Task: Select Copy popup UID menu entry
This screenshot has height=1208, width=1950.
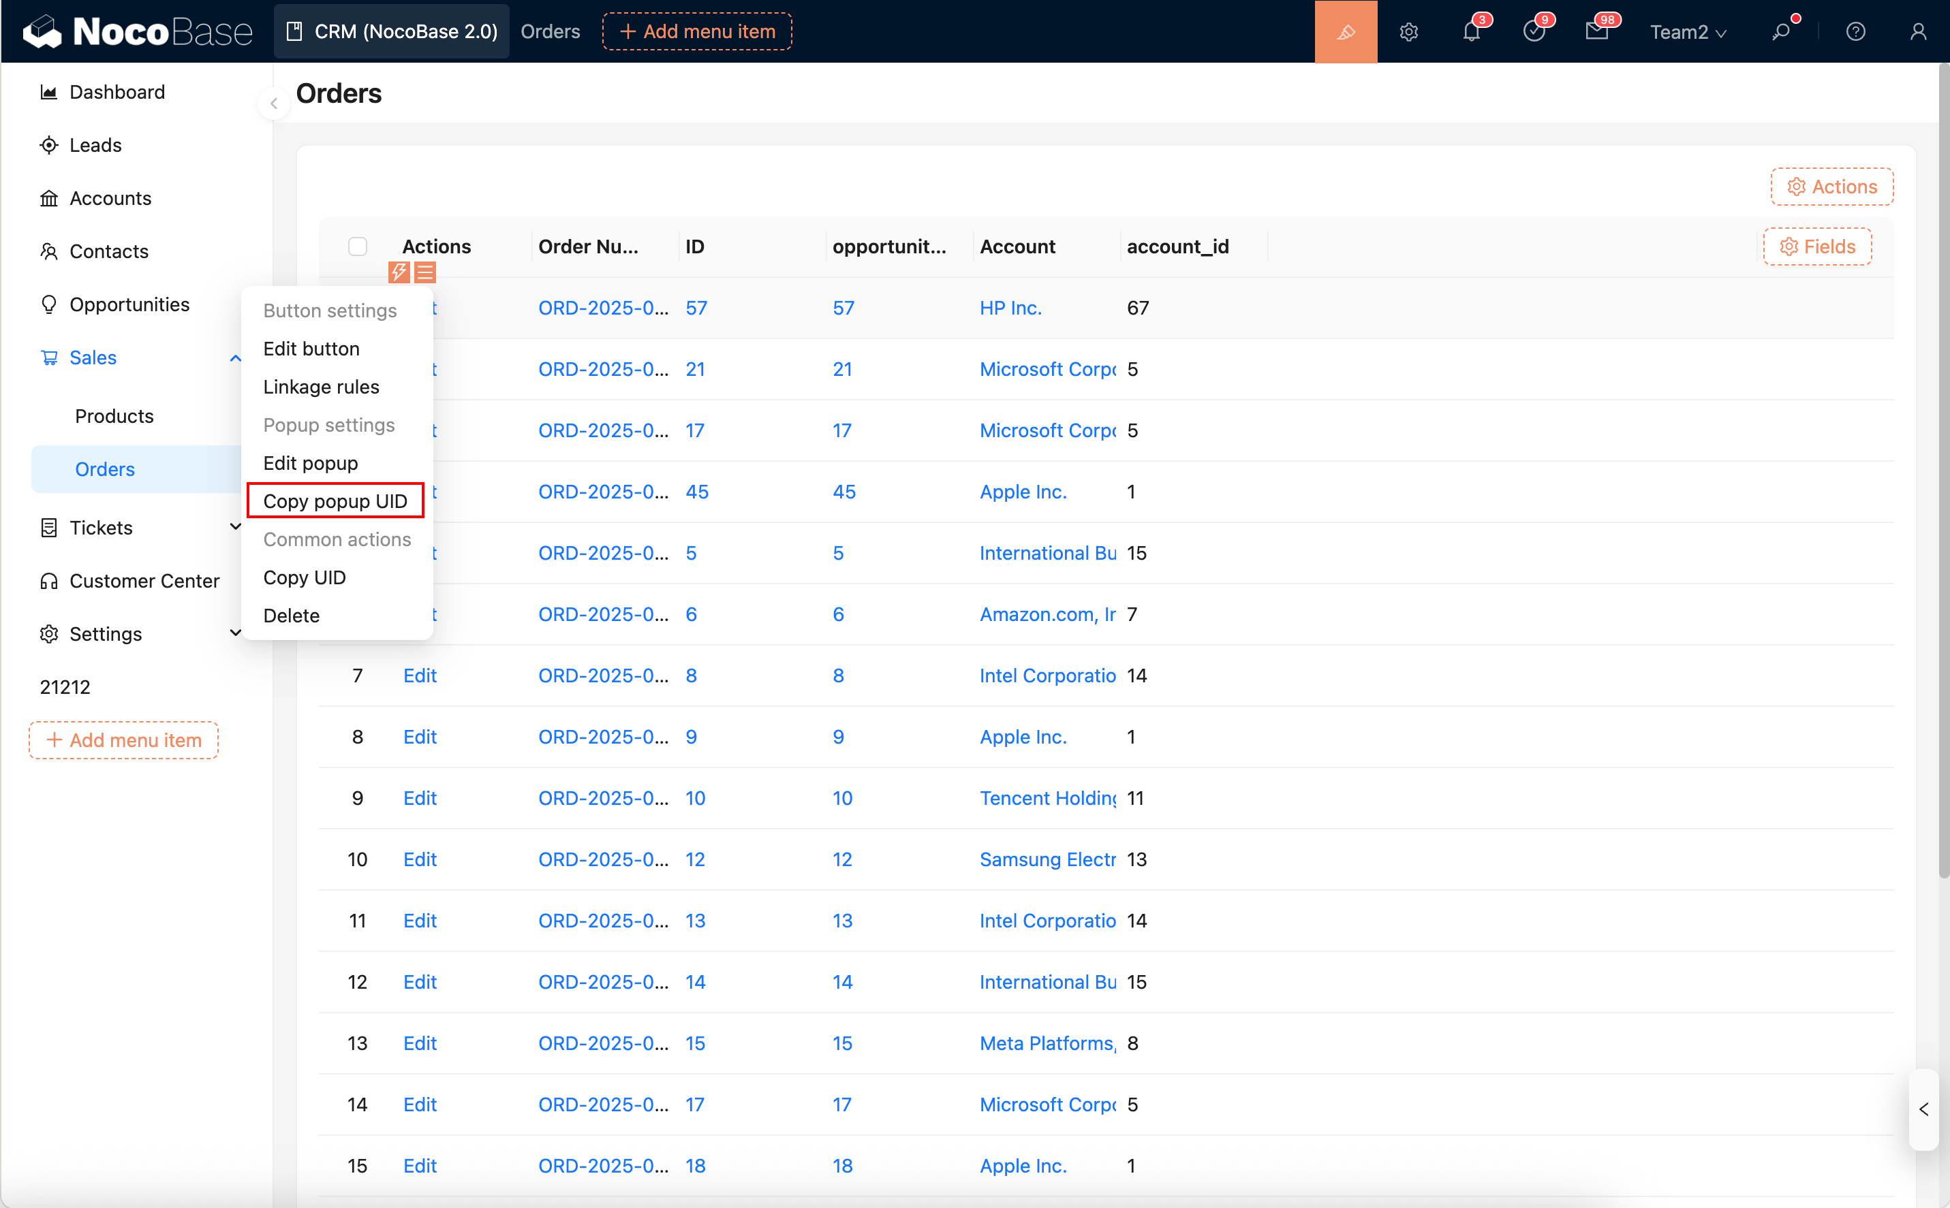Action: (x=335, y=501)
